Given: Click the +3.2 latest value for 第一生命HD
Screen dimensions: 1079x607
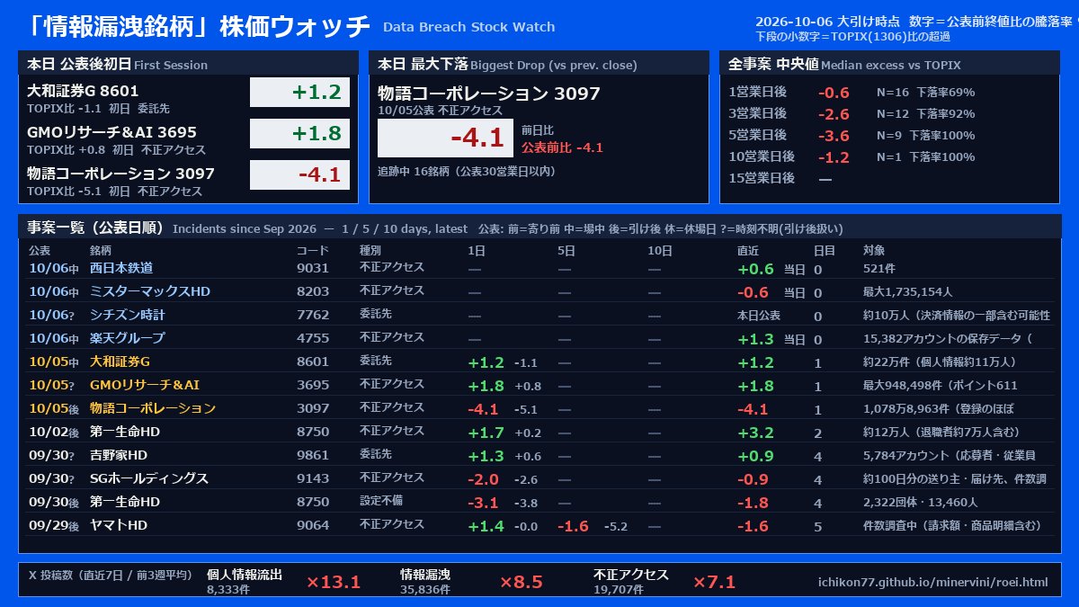Looking at the screenshot, I should coord(755,432).
